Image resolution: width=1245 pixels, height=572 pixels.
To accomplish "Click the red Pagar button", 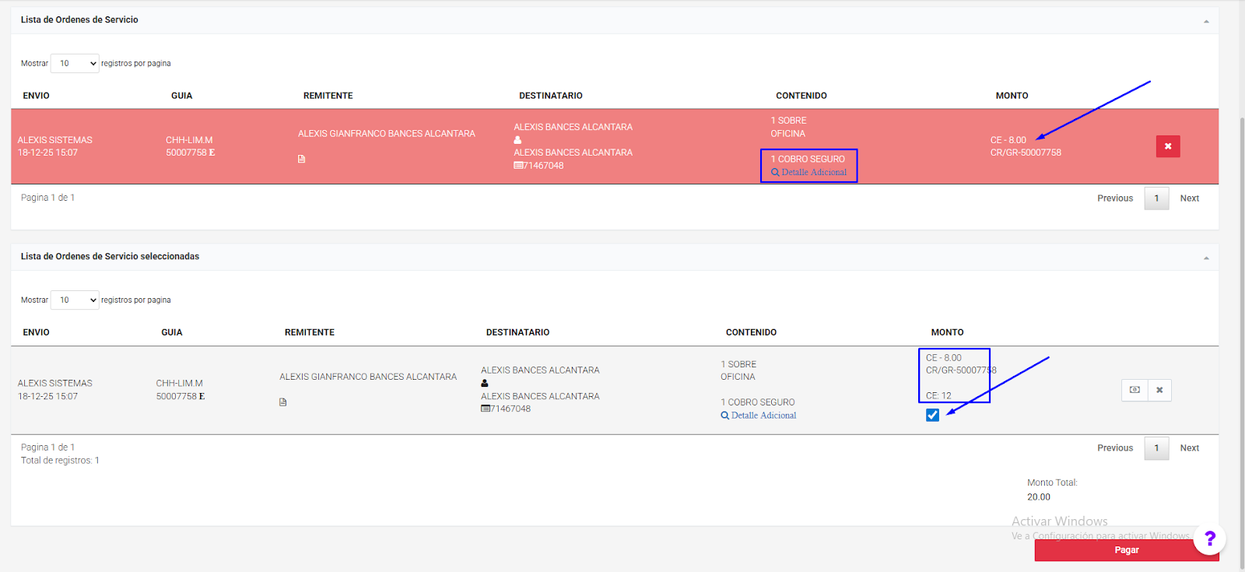I will 1125,550.
